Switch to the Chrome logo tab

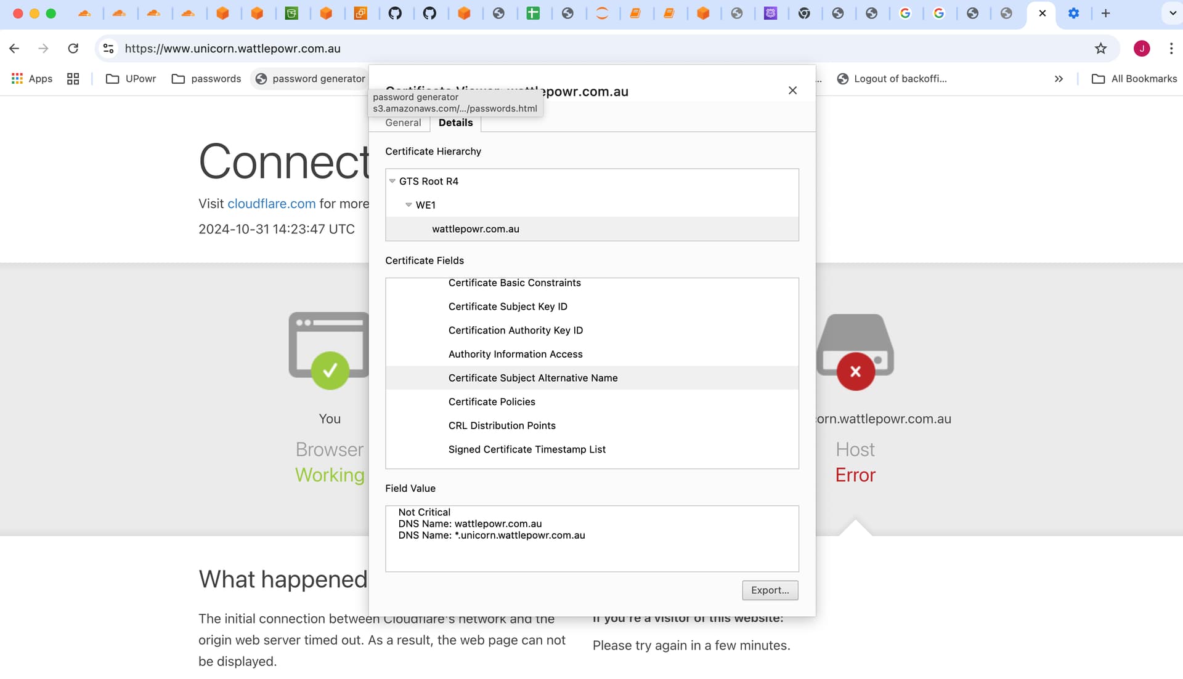(x=804, y=13)
